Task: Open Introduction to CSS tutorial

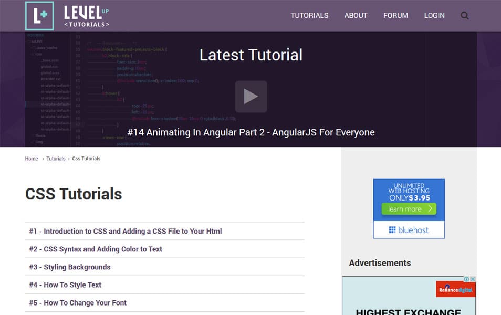Action: [x=126, y=231]
